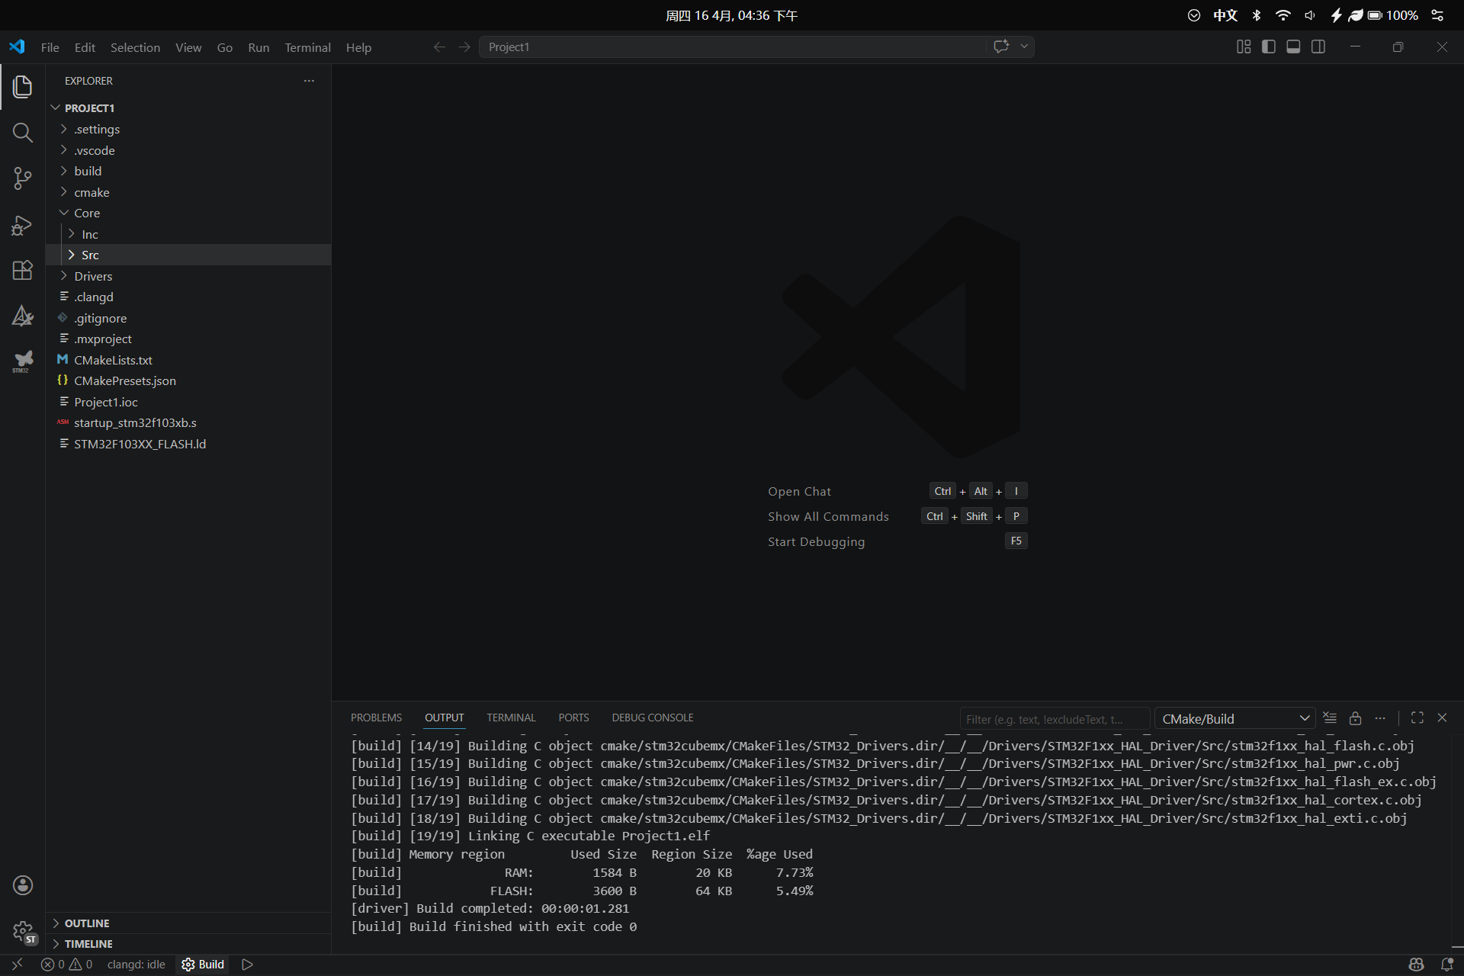Viewport: 1464px width, 976px height.
Task: Open the Manage gear icon
Action: (23, 931)
